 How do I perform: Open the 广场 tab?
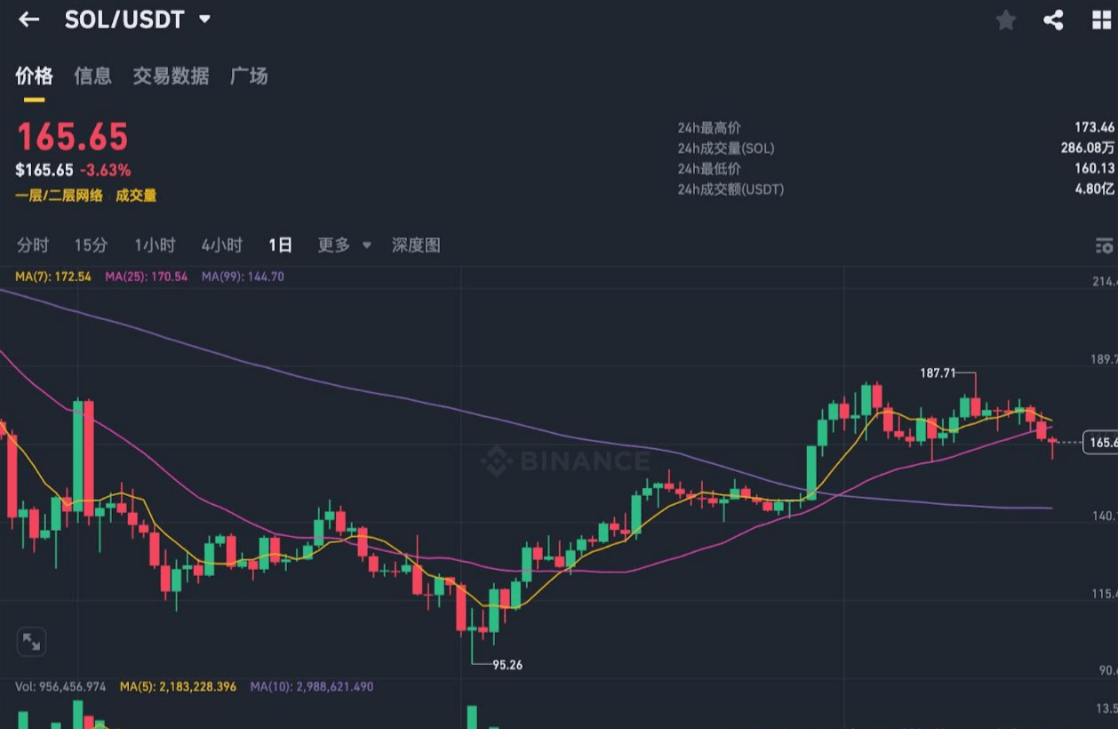click(249, 76)
